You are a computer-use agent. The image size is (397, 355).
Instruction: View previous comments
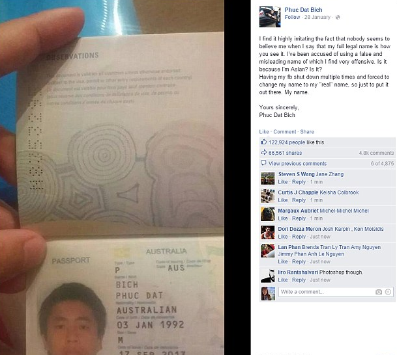[297, 163]
